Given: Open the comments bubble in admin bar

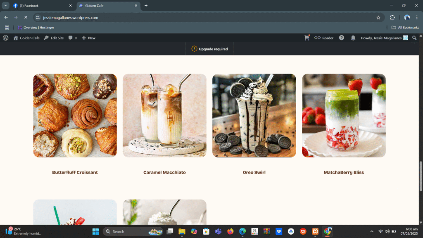Looking at the screenshot, I should (x=72, y=38).
